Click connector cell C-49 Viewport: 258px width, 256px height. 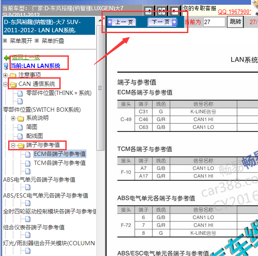pyautogui.click(x=126, y=119)
